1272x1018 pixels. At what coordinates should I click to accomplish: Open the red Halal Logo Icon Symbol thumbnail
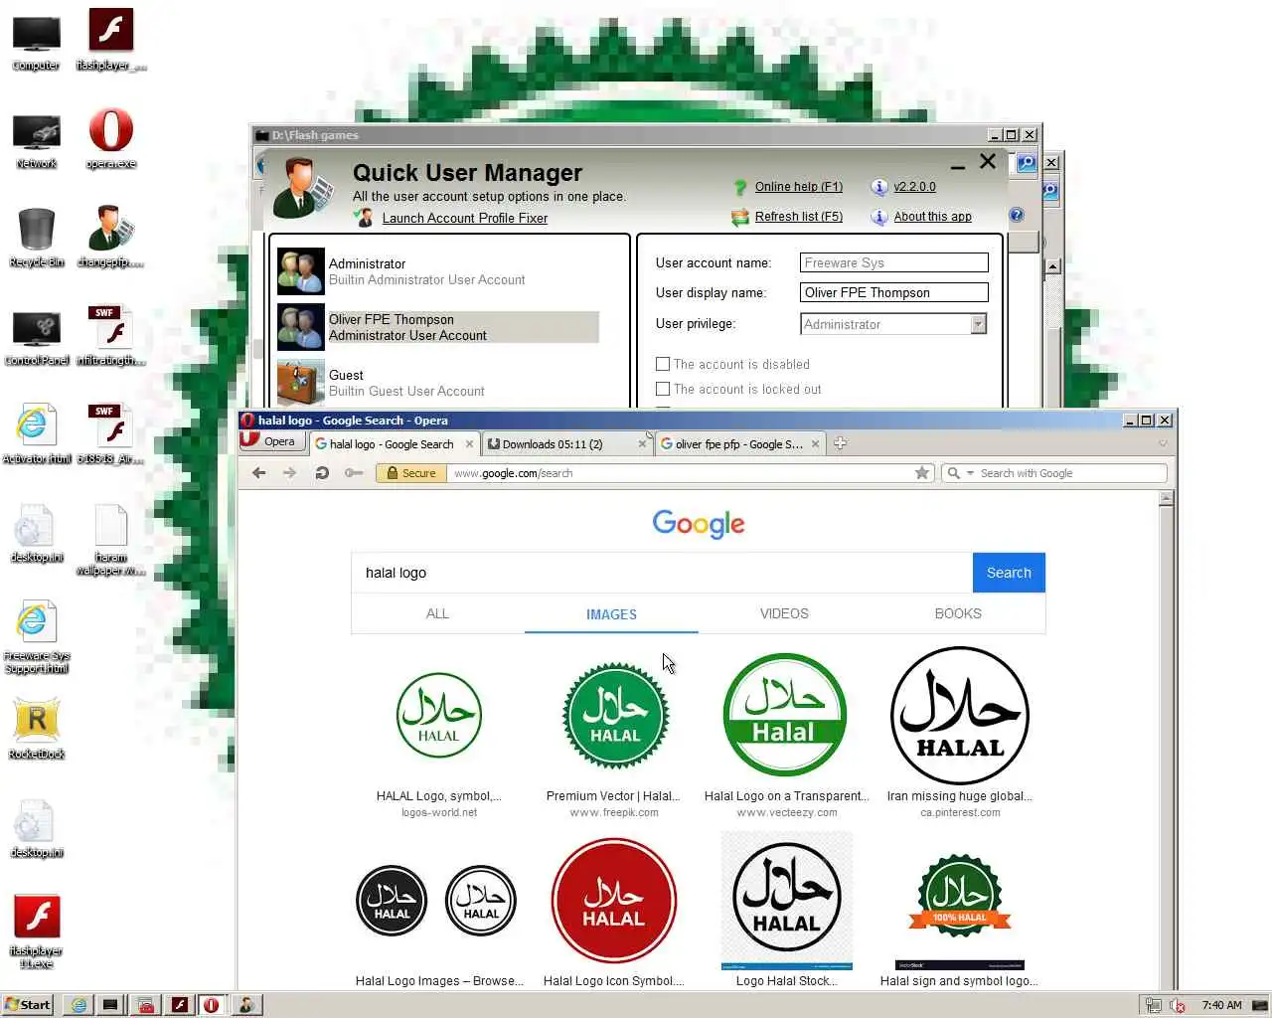(x=614, y=901)
